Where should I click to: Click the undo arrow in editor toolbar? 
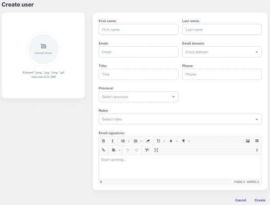(x=127, y=150)
